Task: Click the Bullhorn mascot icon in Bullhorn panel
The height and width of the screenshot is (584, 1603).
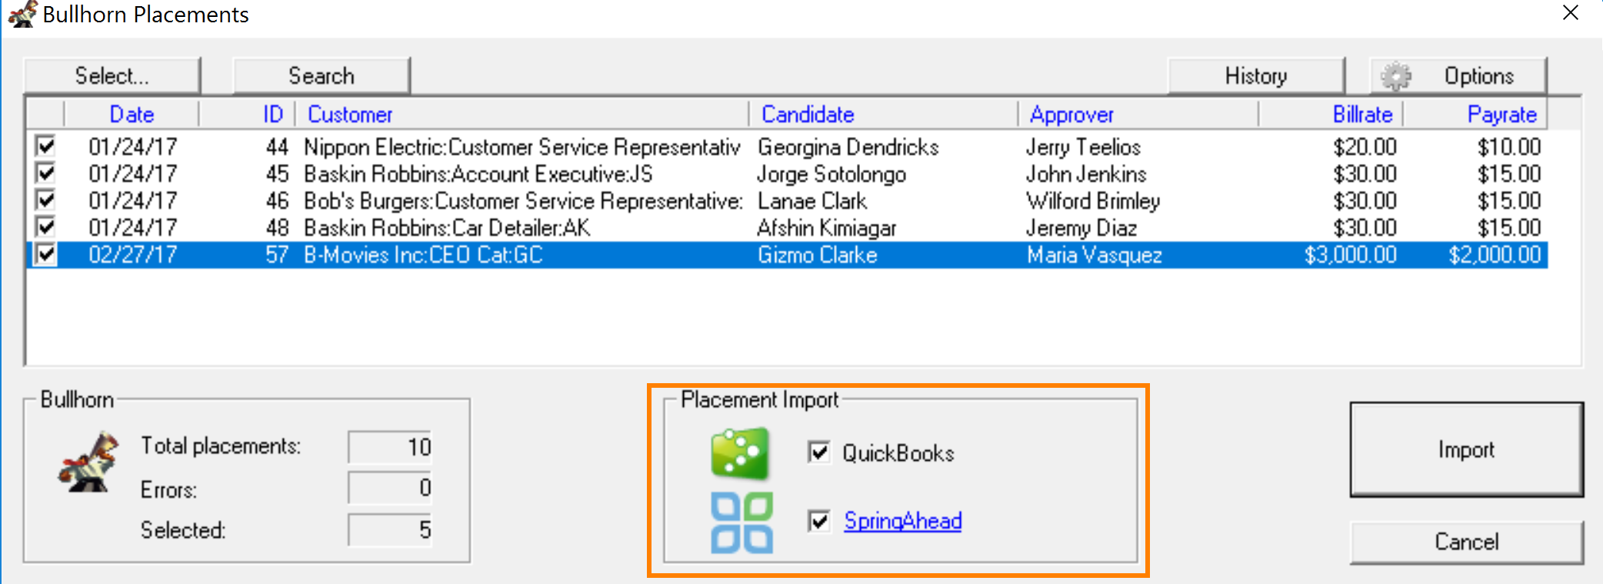Action: point(88,463)
